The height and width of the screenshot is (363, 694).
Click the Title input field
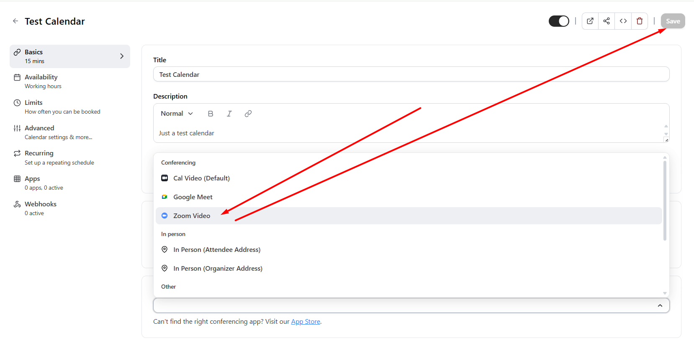click(411, 74)
